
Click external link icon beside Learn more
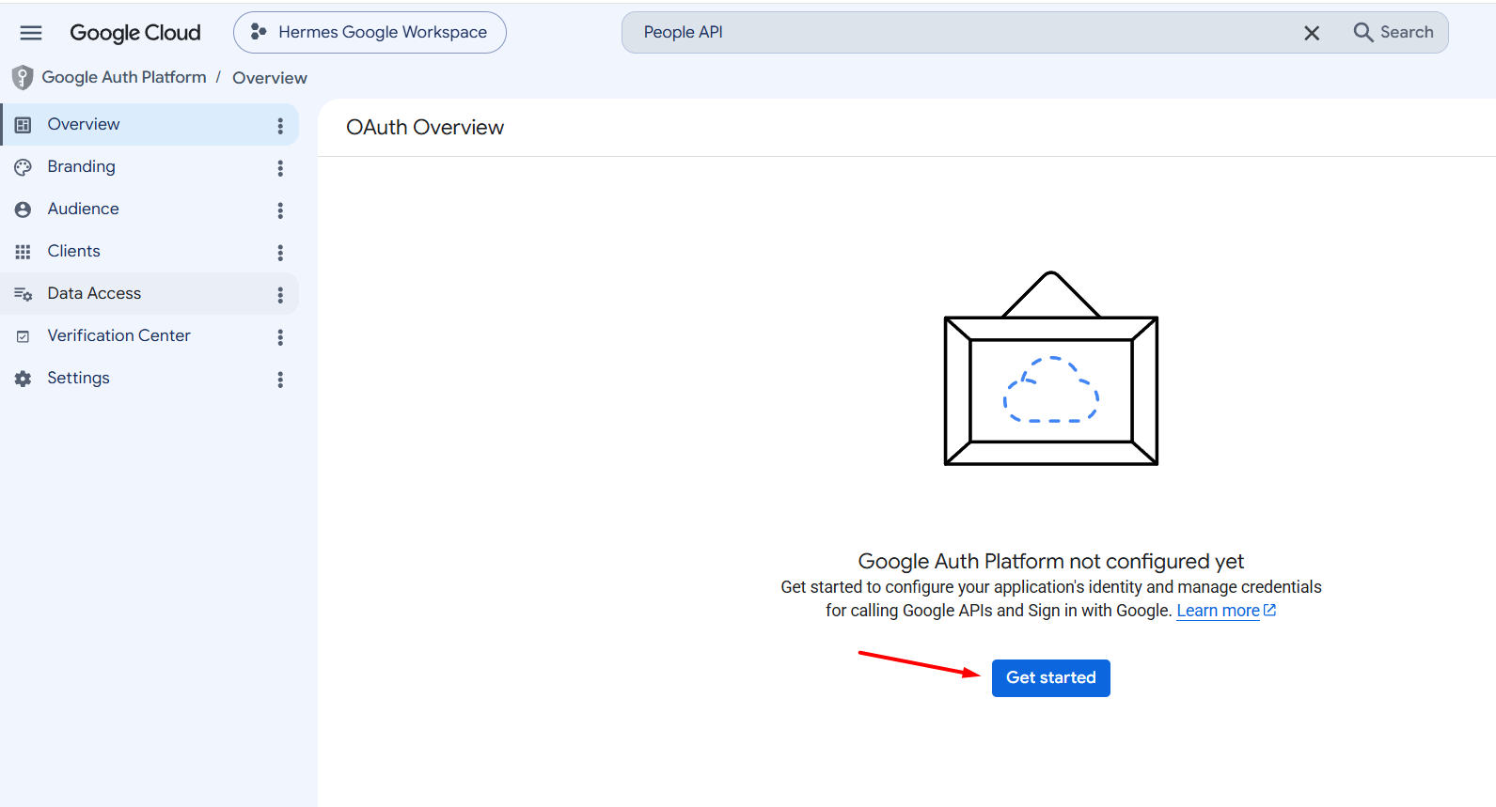click(1269, 610)
